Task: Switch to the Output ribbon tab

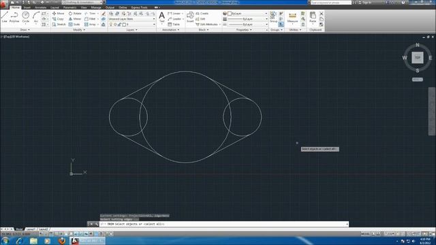Action: coord(110,7)
